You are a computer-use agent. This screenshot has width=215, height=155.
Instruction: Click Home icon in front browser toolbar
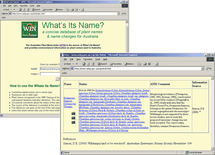pos(92,64)
